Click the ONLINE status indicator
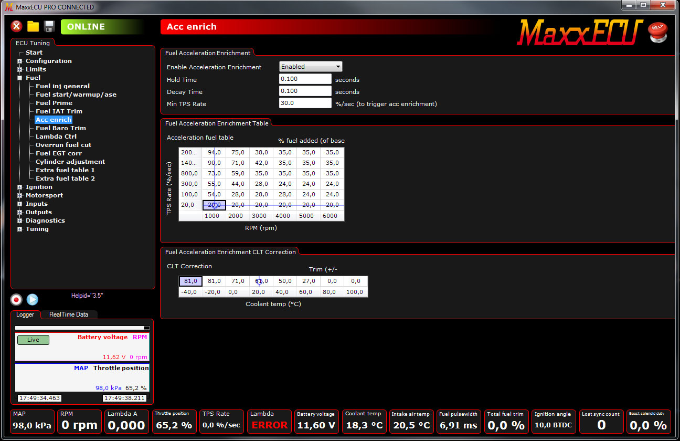The width and height of the screenshot is (680, 441). pyautogui.click(x=102, y=27)
